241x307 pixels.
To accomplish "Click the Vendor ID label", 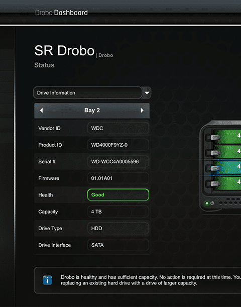I will [x=49, y=128].
